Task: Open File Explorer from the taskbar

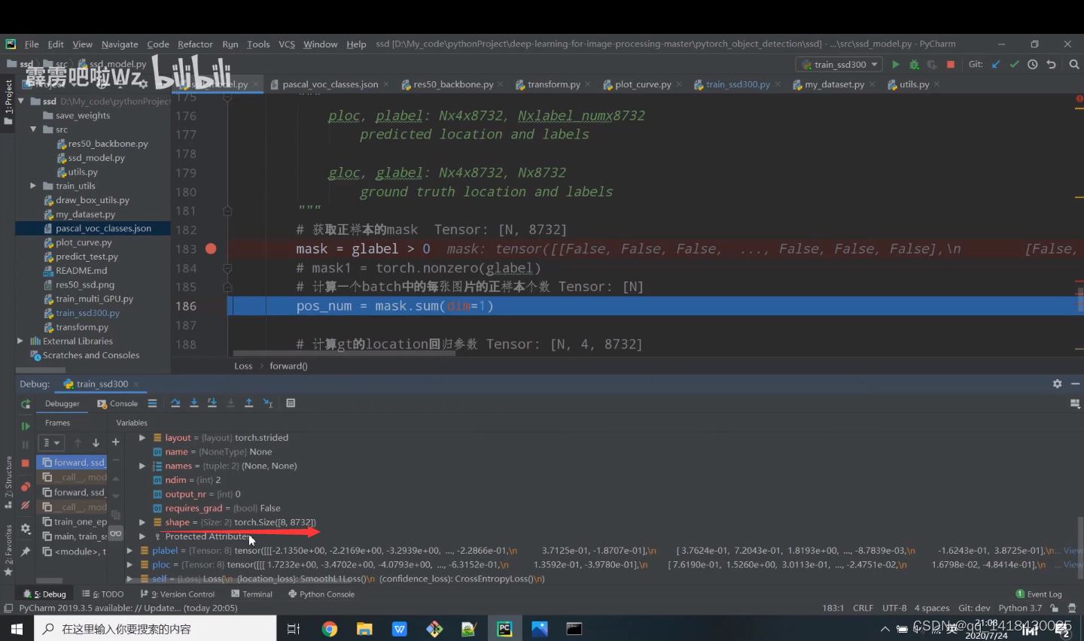Action: (364, 629)
